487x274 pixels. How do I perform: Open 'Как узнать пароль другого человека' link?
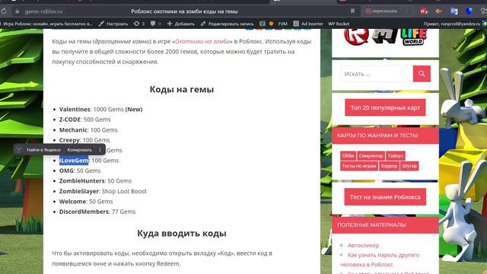pyautogui.click(x=380, y=260)
